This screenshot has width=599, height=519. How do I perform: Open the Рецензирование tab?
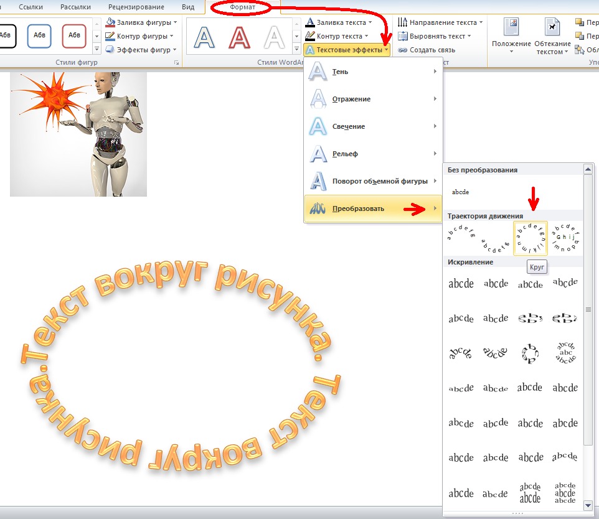tap(136, 7)
